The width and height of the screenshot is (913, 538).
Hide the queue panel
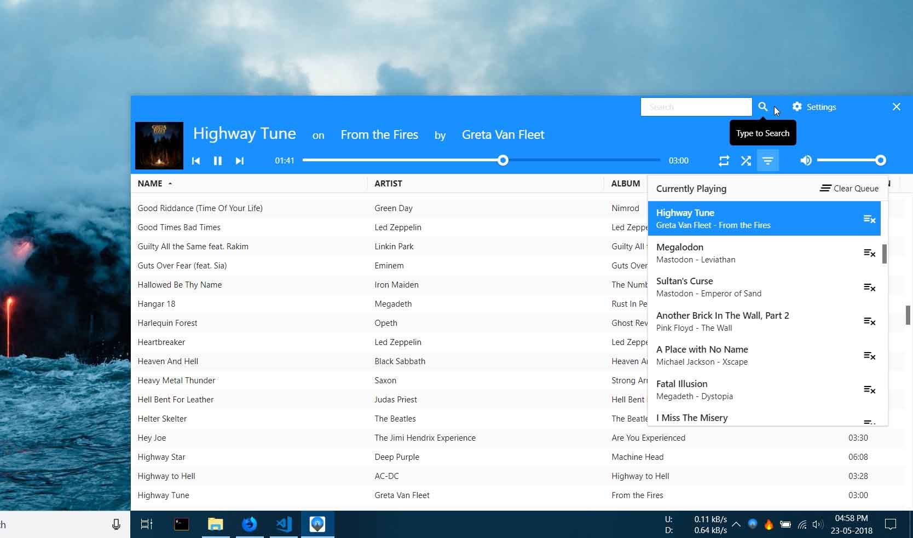(x=767, y=161)
